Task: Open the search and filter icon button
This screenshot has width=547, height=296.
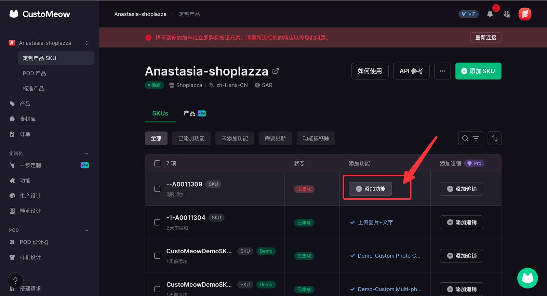Action: (x=470, y=138)
